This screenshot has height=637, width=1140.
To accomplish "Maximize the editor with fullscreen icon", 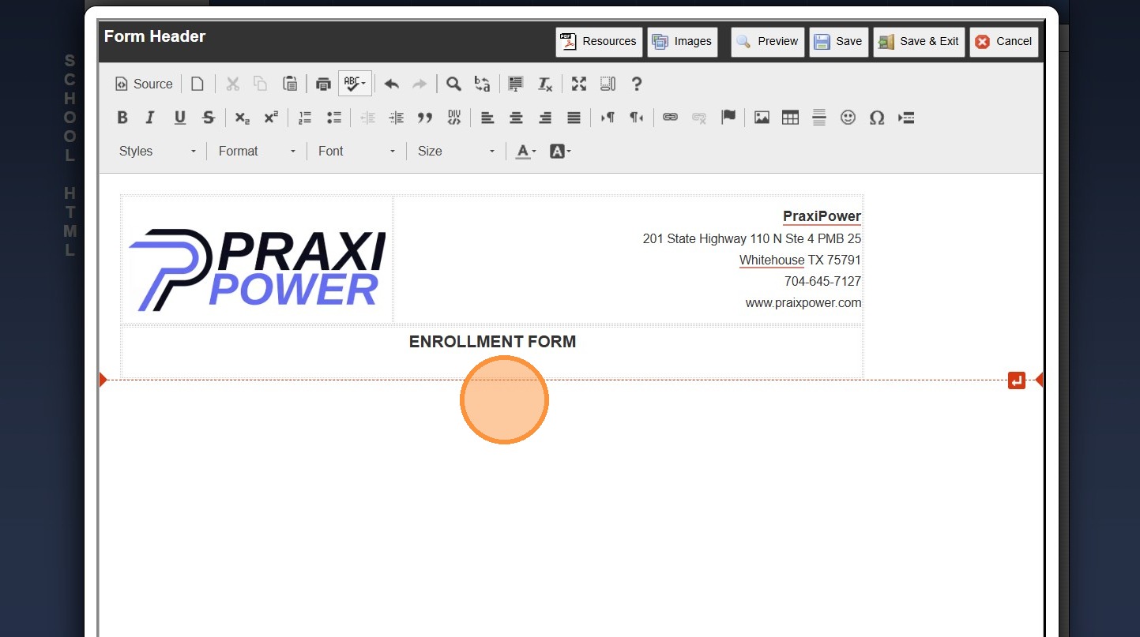I will pos(579,84).
